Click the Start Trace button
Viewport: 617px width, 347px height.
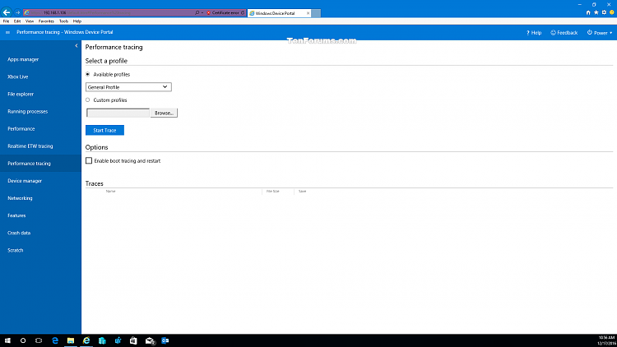[x=104, y=130]
